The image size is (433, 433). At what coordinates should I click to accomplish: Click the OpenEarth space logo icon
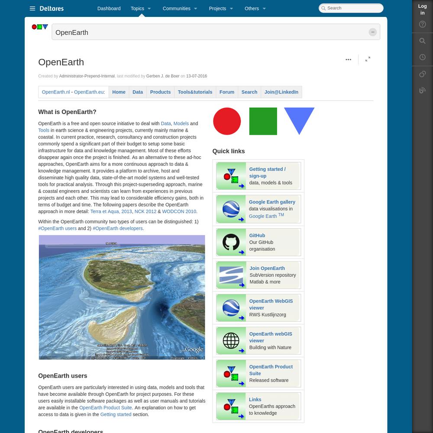40,27
